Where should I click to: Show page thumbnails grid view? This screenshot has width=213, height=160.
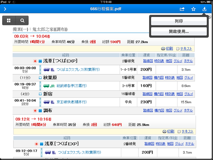tap(9, 20)
